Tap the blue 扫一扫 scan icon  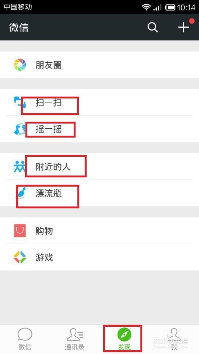pos(20,102)
